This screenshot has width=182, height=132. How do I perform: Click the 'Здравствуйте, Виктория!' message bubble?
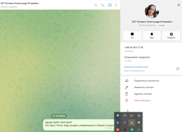79,125
